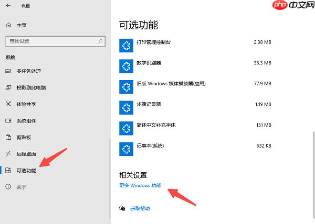
Task: Click the 相关设置 section heading
Action: 133,175
